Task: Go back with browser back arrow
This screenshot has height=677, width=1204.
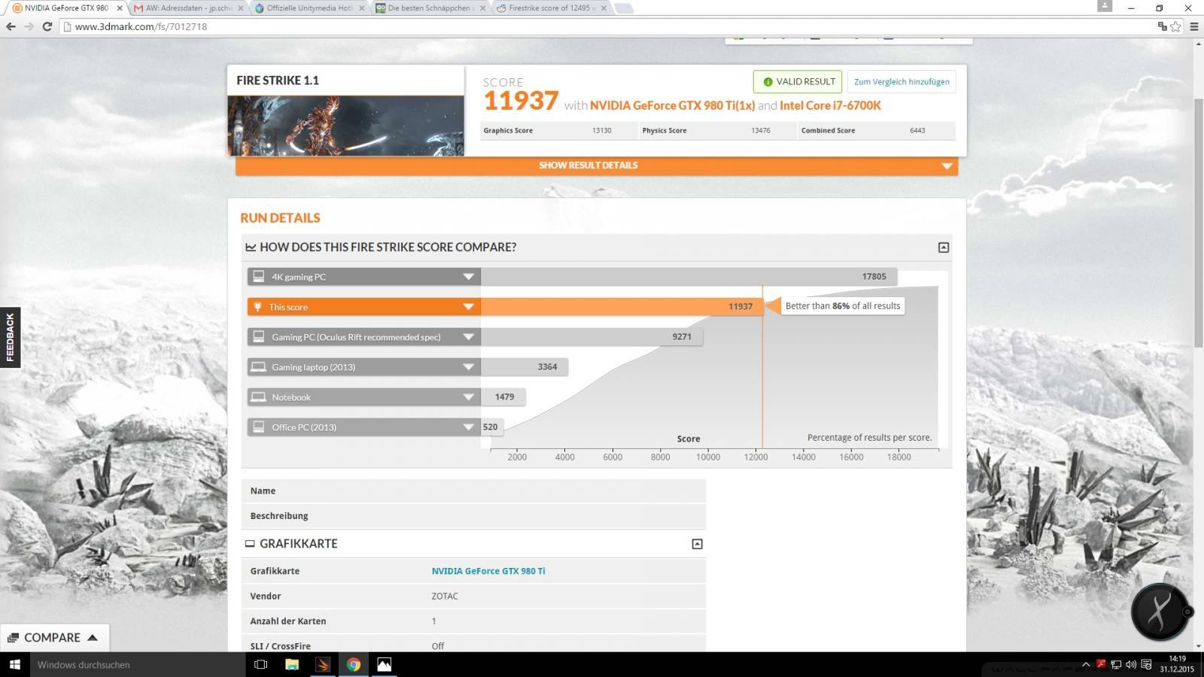Action: [11, 26]
